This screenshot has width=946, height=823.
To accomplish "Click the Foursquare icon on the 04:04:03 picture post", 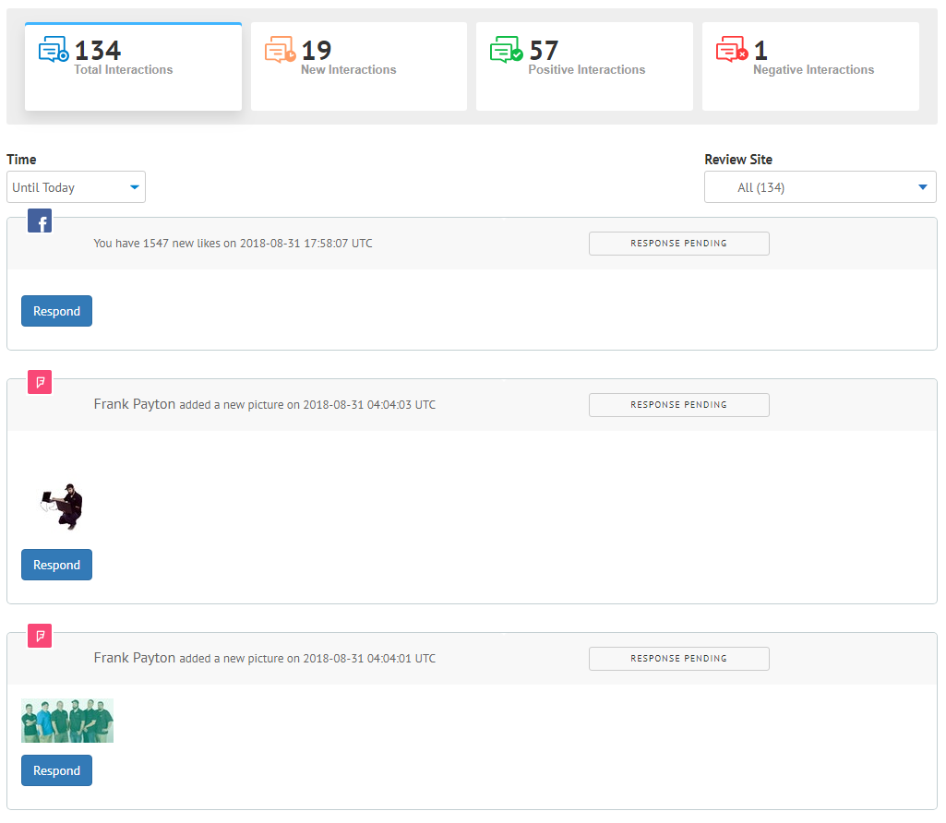I will click(40, 382).
